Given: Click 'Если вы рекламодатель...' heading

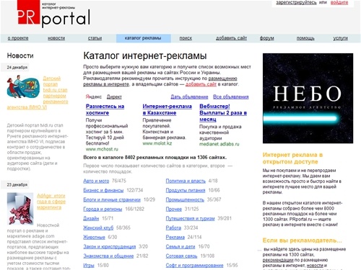Looking at the screenshot, I should pyautogui.click(x=302, y=240).
